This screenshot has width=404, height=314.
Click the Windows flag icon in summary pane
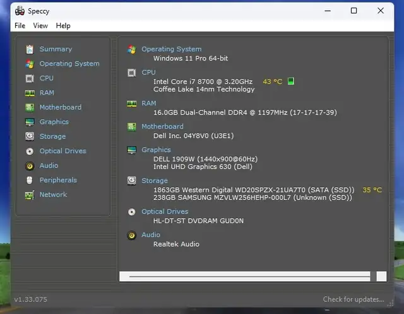tap(132, 49)
